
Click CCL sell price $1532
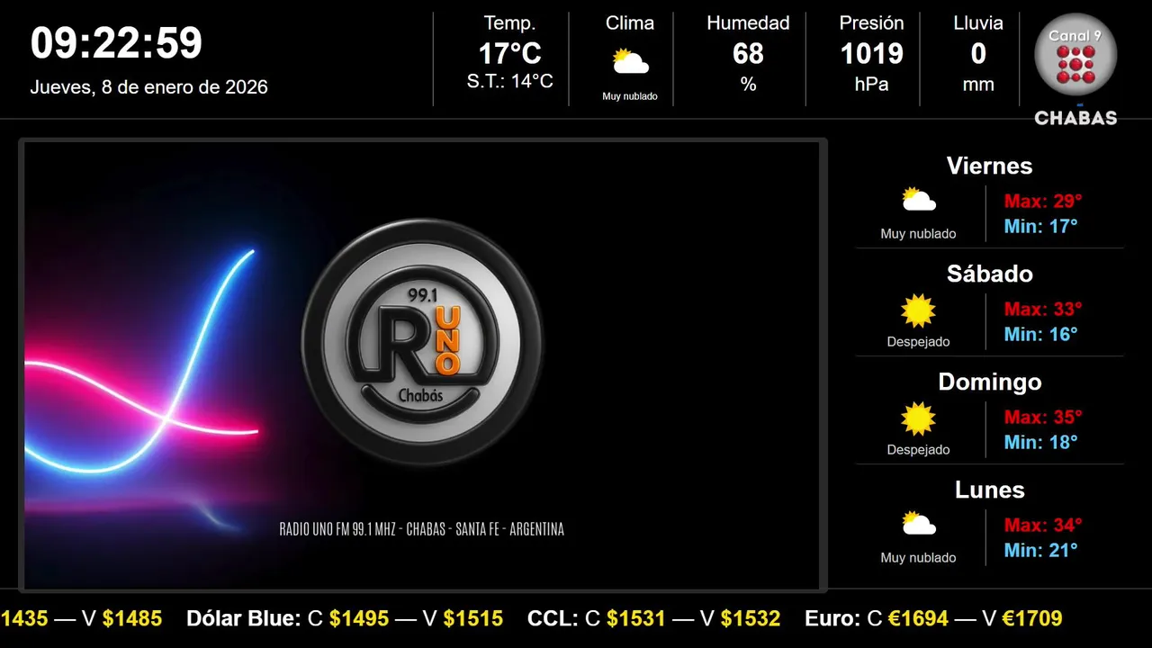coord(751,618)
